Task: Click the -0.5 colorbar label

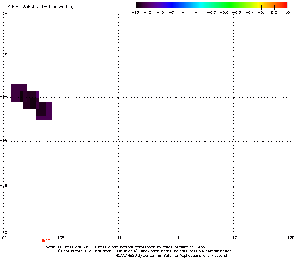Action: (237, 13)
